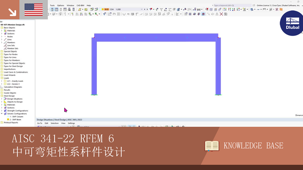Select the Member Sets tree item
This screenshot has height=170, width=303.
pyautogui.click(x=13, y=48)
